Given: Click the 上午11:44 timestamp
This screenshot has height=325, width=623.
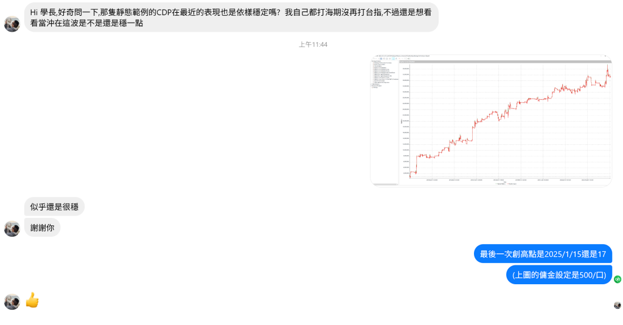Looking at the screenshot, I should (x=313, y=44).
